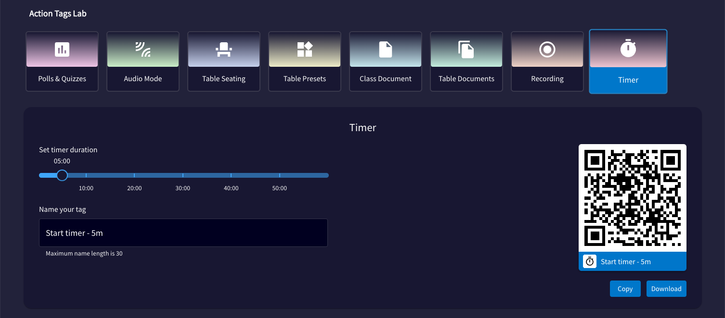Click the 05:00 duration value
This screenshot has height=318, width=725.
pos(62,161)
